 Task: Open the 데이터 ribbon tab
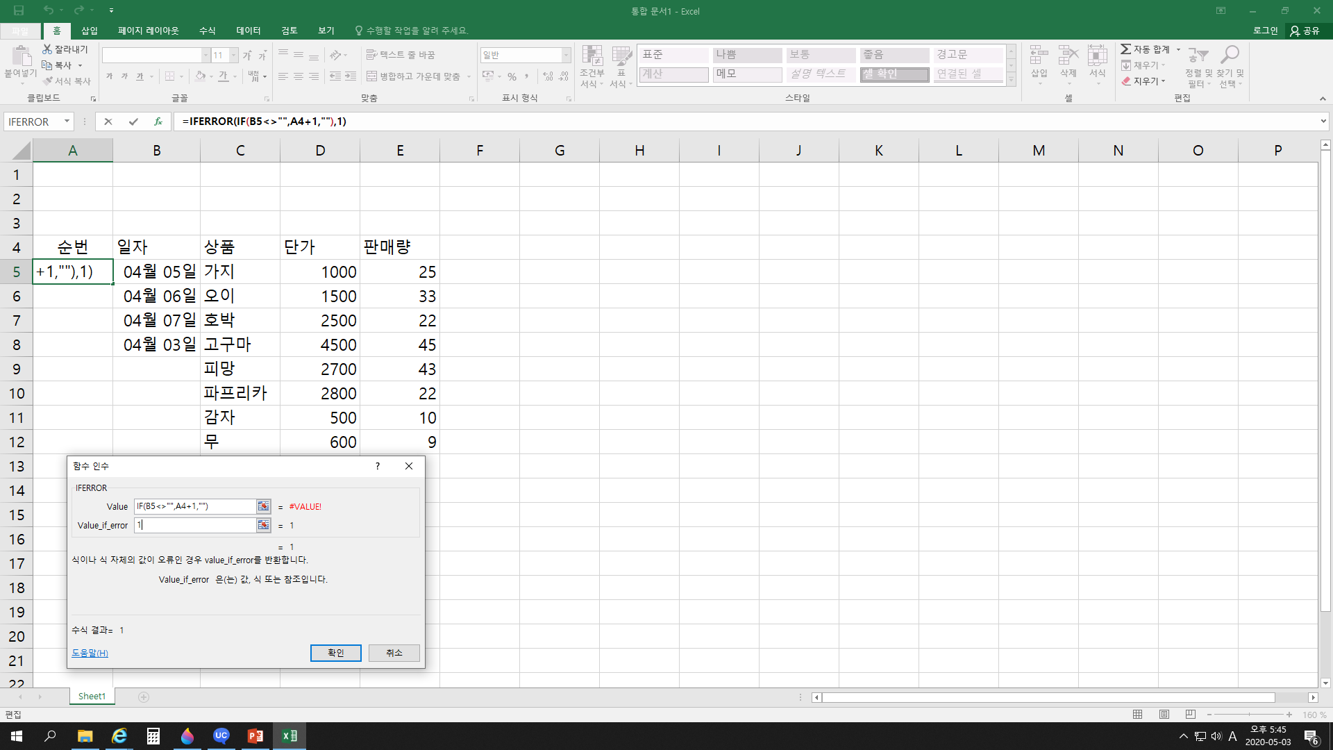(248, 31)
